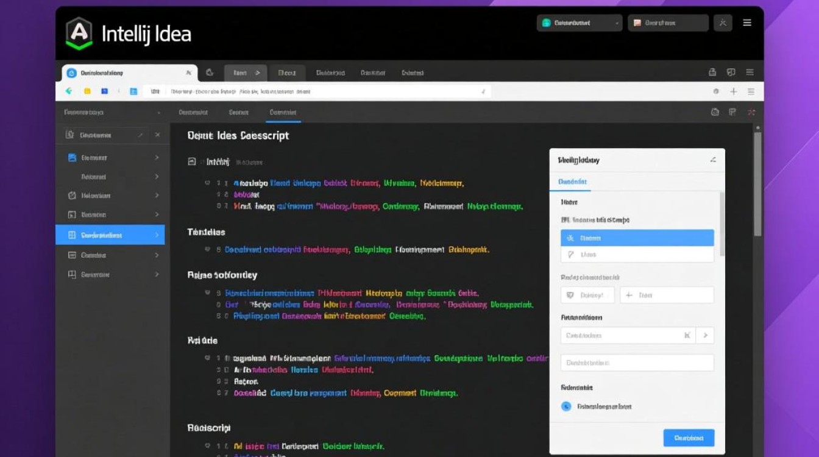Image resolution: width=819 pixels, height=457 pixels.
Task: Open the wrench tool icon near top right
Action: click(x=723, y=23)
